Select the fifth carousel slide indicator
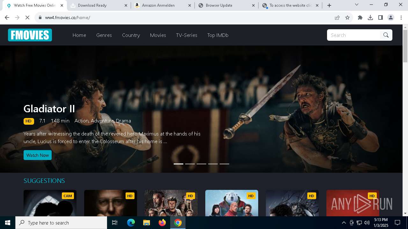 pyautogui.click(x=224, y=164)
